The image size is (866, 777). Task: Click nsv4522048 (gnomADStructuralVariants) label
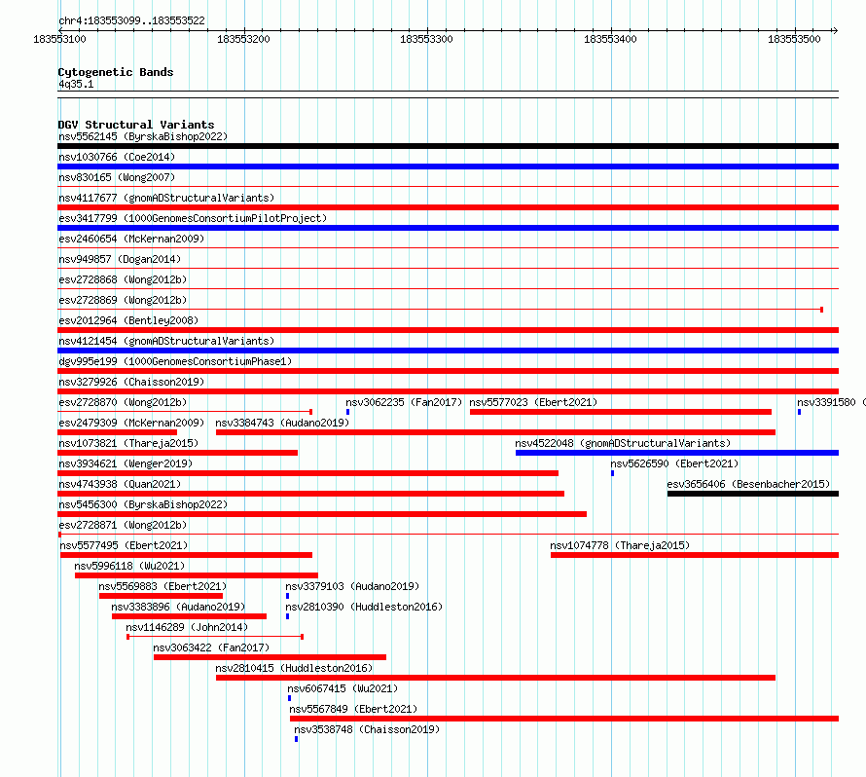coord(623,443)
